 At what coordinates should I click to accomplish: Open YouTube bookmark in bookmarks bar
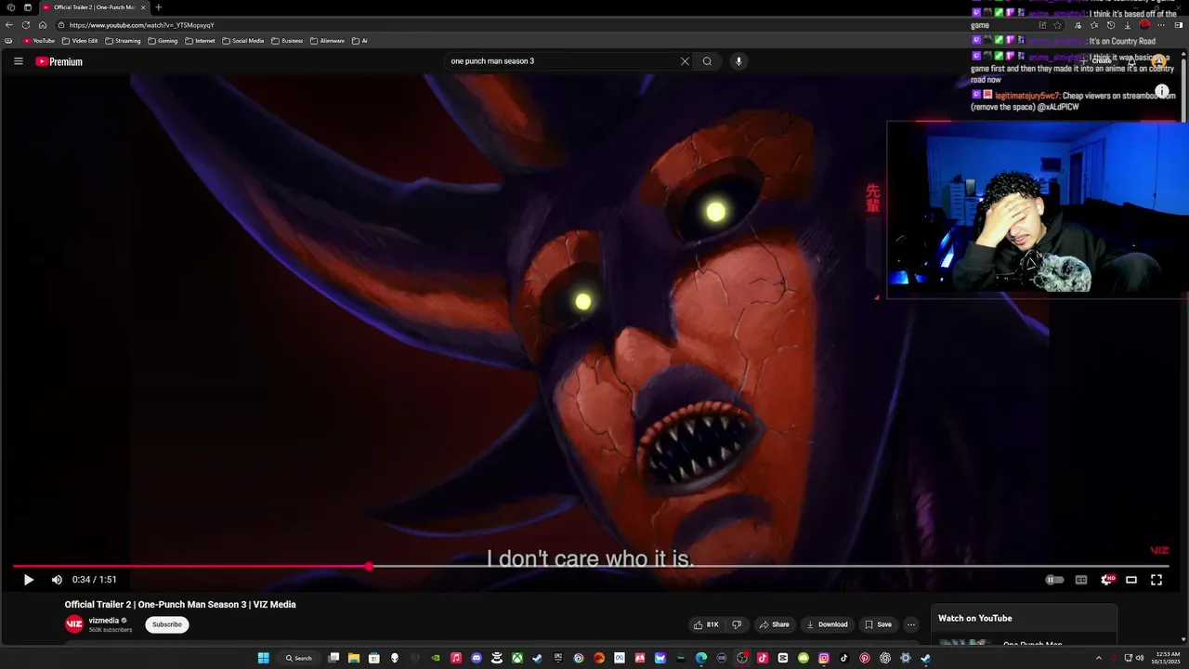click(x=39, y=41)
